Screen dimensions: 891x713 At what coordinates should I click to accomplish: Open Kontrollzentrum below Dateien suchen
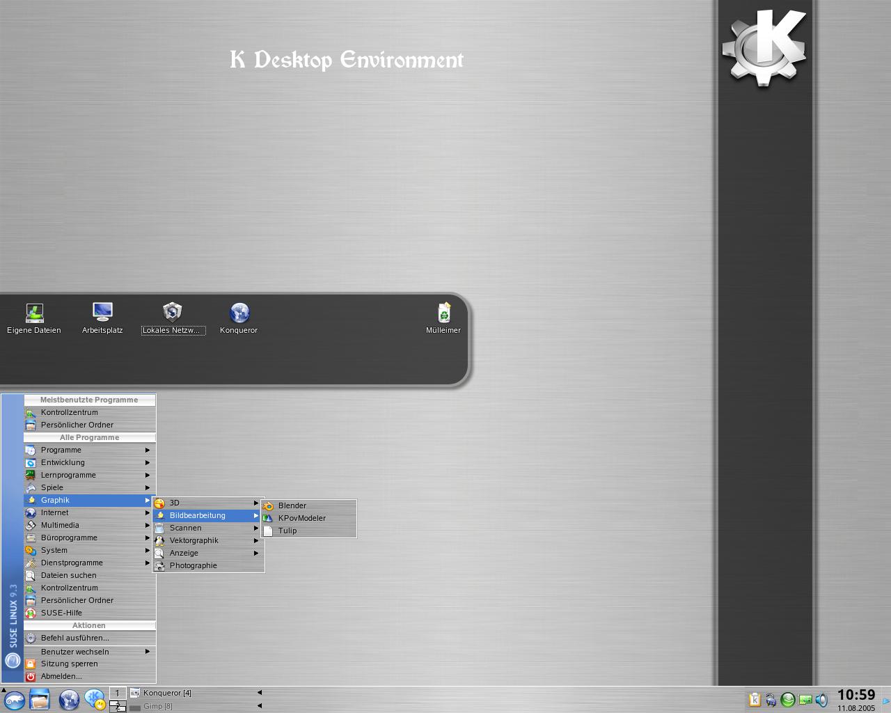point(89,588)
